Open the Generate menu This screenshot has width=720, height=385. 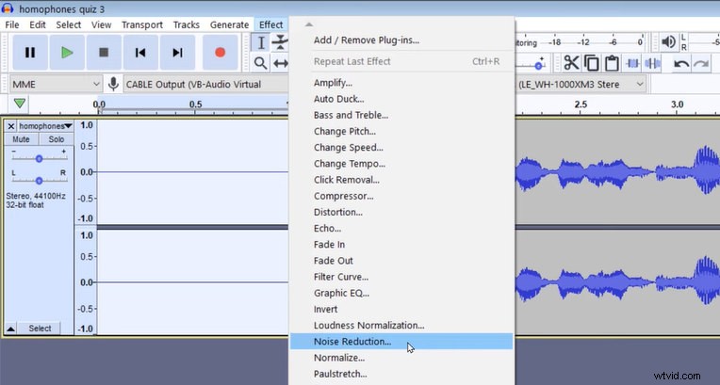click(229, 24)
